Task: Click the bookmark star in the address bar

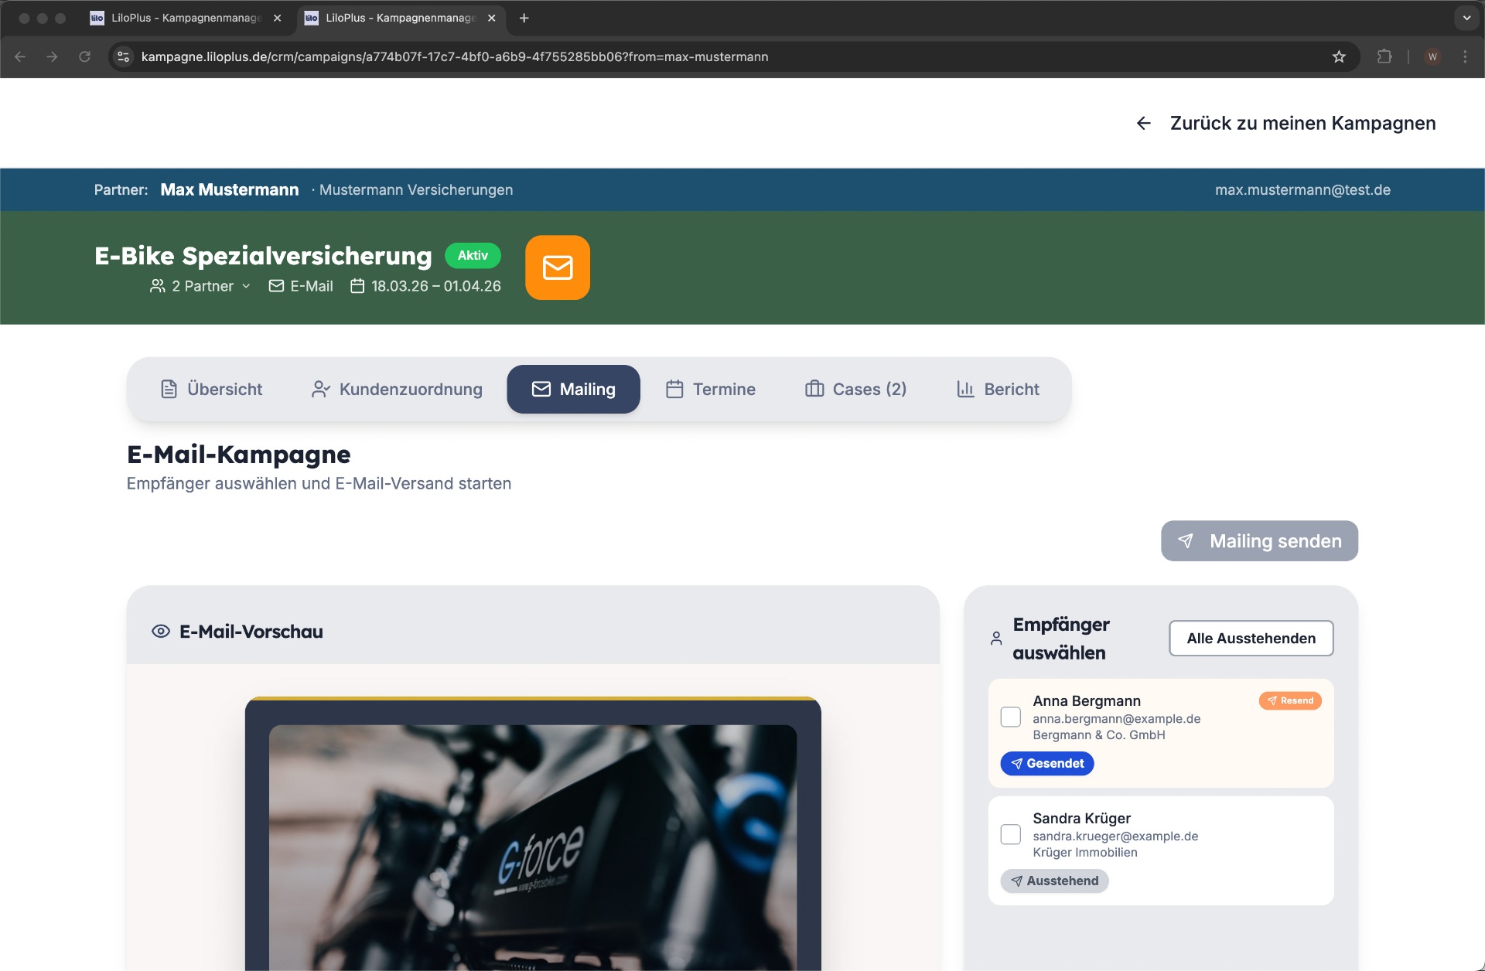Action: point(1339,56)
